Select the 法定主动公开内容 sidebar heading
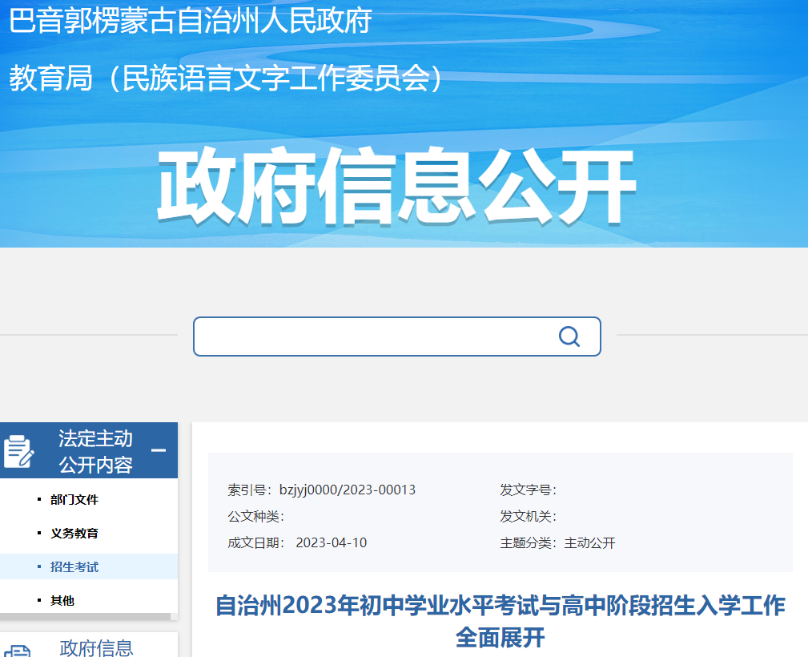 (x=95, y=451)
